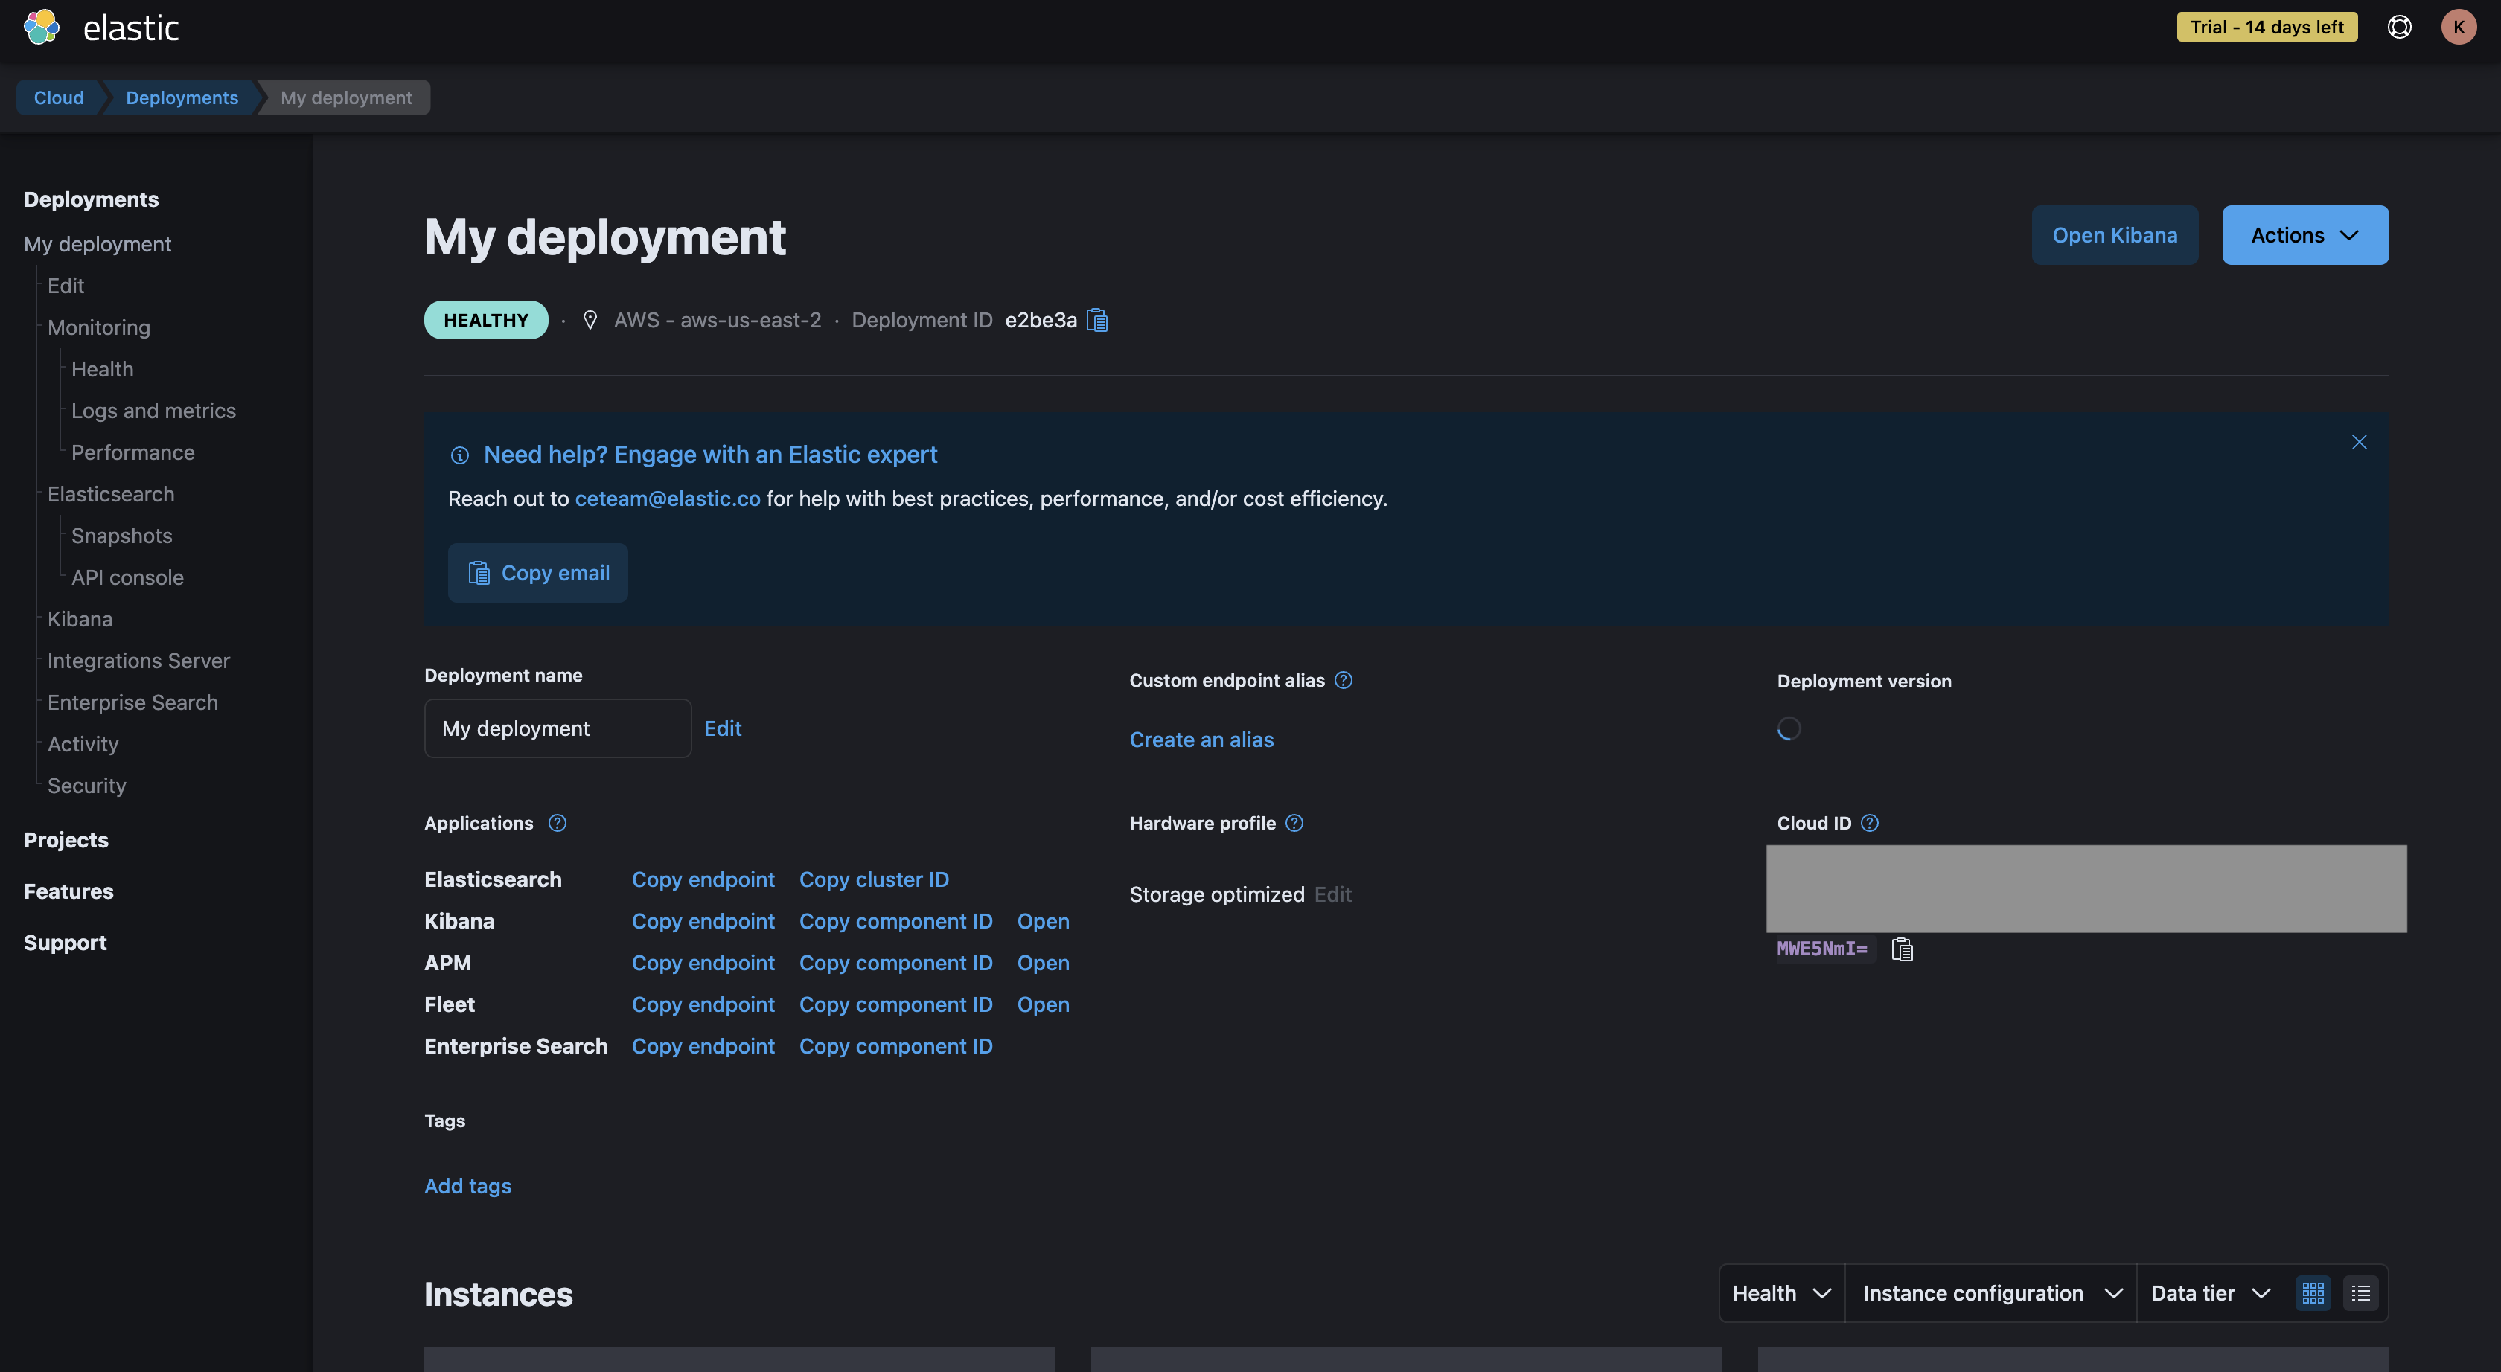Dismiss the Elastic expert help banner
The width and height of the screenshot is (2501, 1372).
[2360, 443]
